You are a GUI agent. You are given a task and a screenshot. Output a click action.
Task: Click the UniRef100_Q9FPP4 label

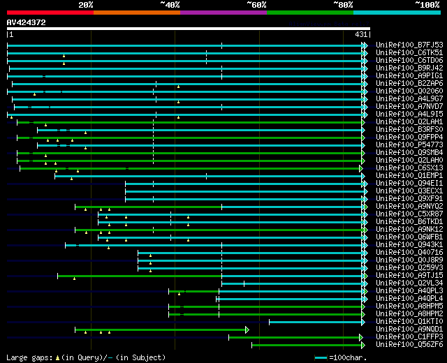pyautogui.click(x=409, y=138)
